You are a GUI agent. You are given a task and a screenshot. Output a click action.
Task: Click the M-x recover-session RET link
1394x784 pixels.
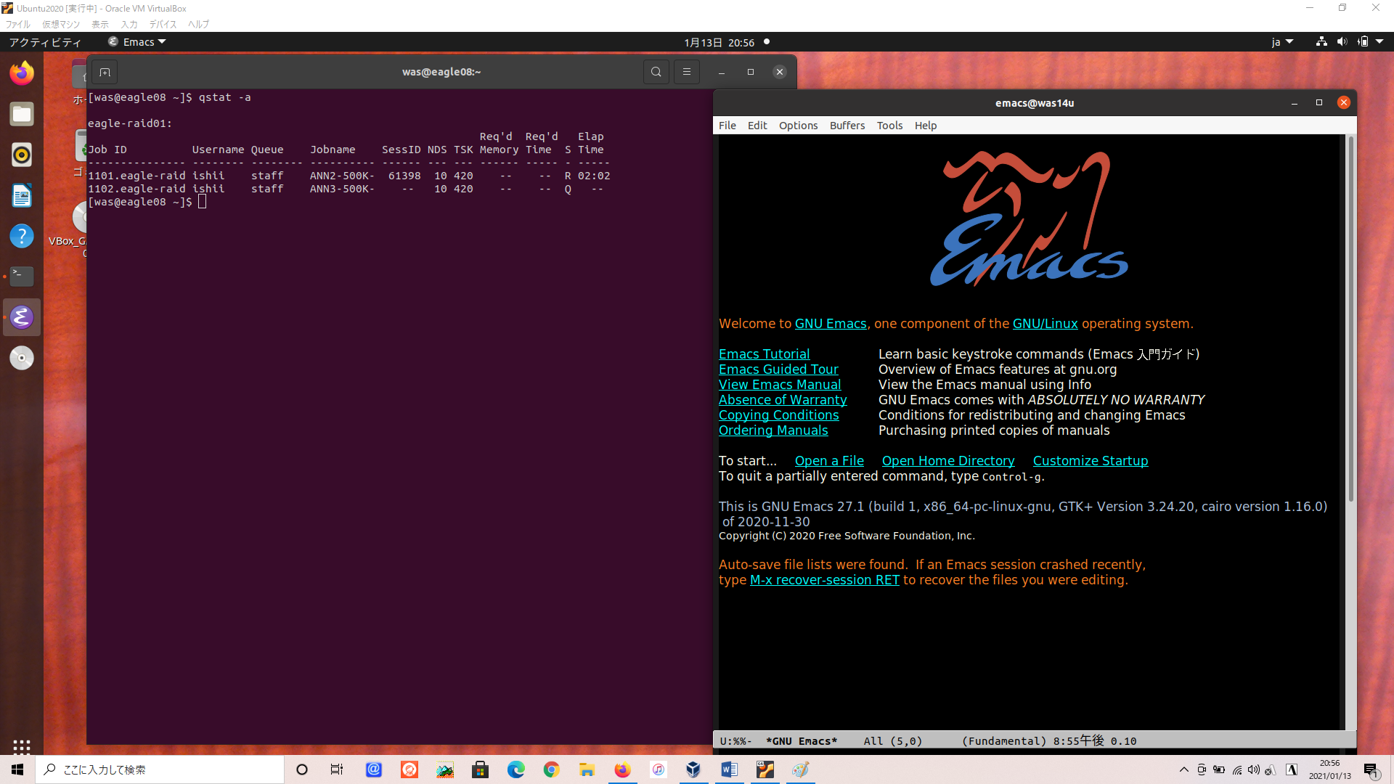[x=824, y=580]
